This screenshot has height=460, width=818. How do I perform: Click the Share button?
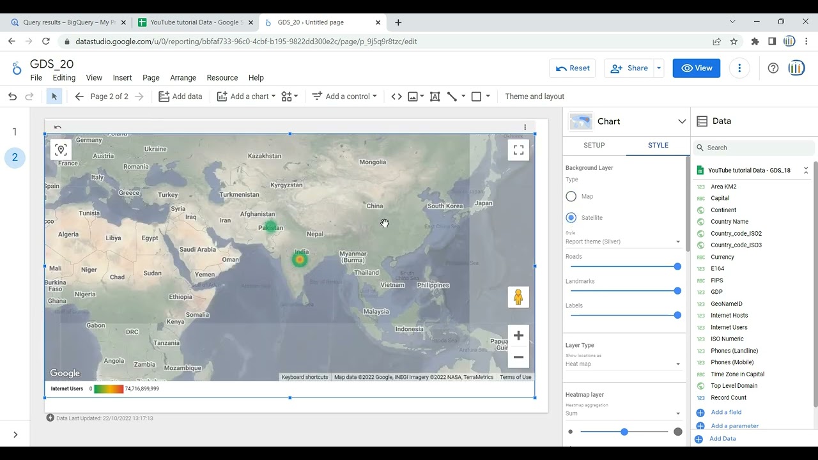click(x=629, y=68)
